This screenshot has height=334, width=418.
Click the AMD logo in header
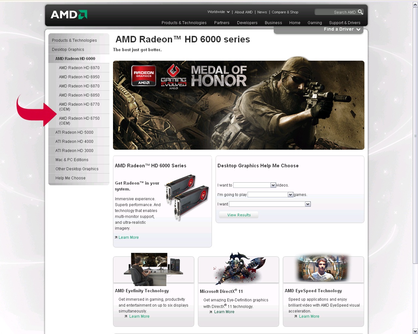69,14
